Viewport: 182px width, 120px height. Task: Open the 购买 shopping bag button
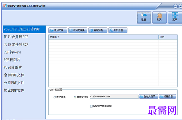coord(159,17)
